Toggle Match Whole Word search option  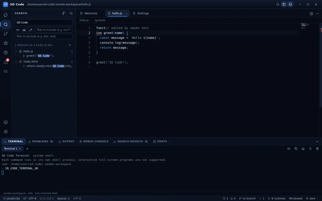(24, 30)
